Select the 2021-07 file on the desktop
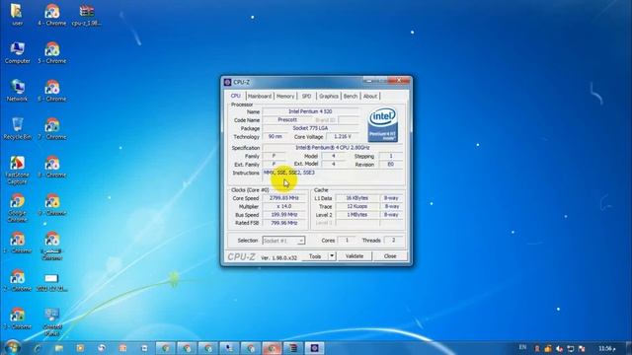Viewport: 632px width, 355px height. point(51,282)
